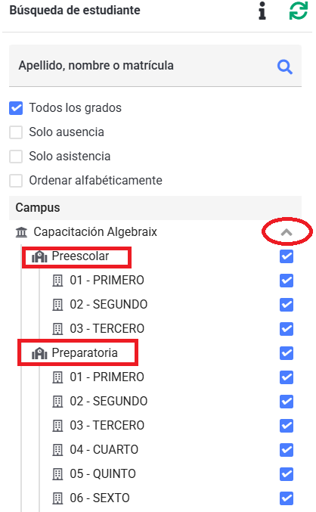Select 04 - CUARTO grade item
The image size is (316, 512).
pos(104,450)
